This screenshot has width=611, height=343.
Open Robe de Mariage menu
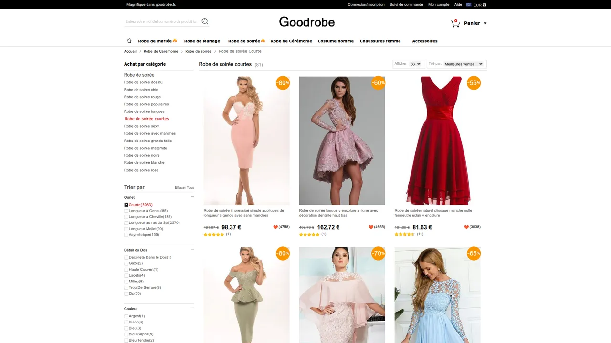click(x=202, y=41)
